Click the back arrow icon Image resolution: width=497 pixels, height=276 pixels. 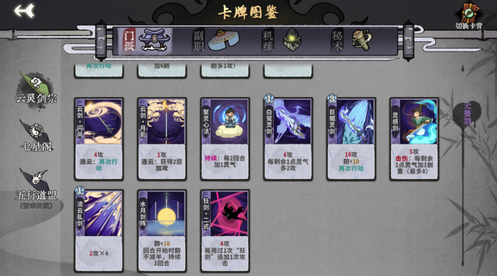point(24,11)
